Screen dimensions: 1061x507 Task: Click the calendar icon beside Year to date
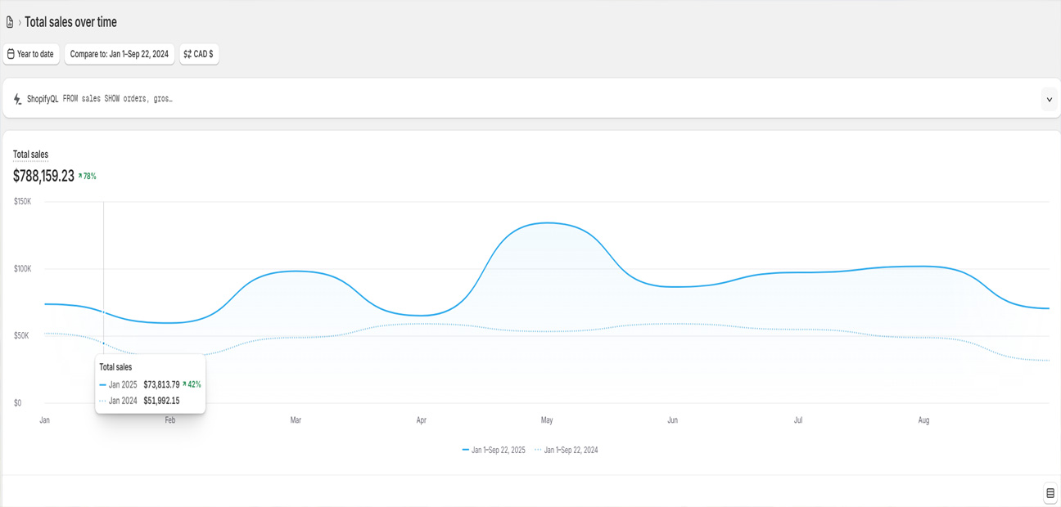tap(11, 54)
